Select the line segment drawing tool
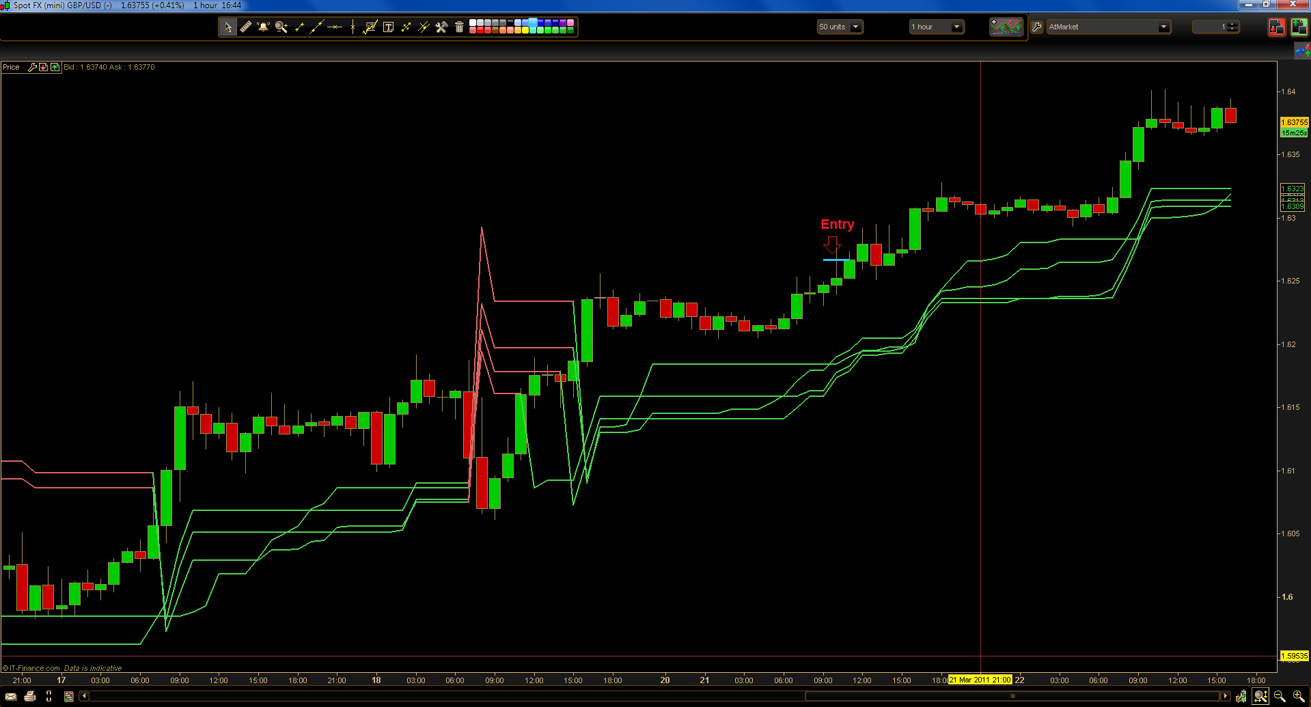 (x=299, y=27)
